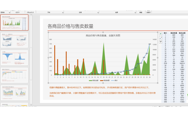Click the paragraph starting 当前我们用户量累积不够
Screen dimensions: 188x117
pos(103,94)
